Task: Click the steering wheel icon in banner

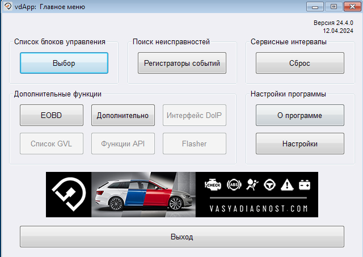Action: pos(270,185)
